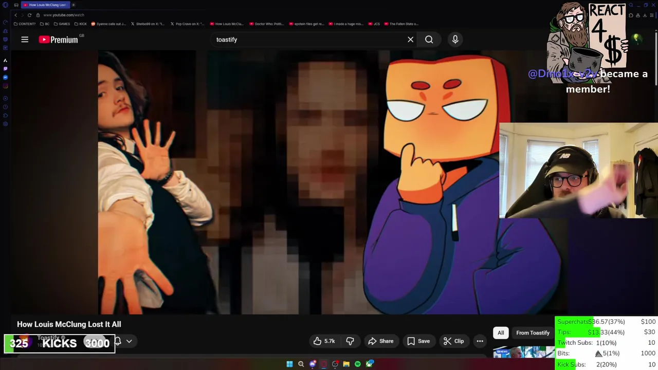Reload the page
This screenshot has height=370, width=658.
29,15
